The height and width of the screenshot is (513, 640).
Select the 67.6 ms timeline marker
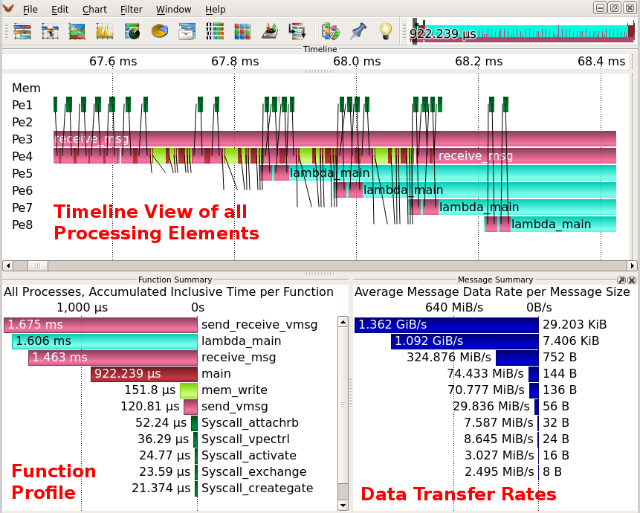113,62
